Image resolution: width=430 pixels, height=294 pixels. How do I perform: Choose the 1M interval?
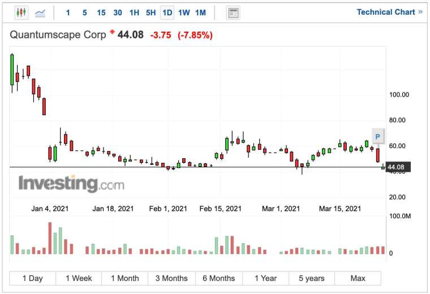point(200,12)
